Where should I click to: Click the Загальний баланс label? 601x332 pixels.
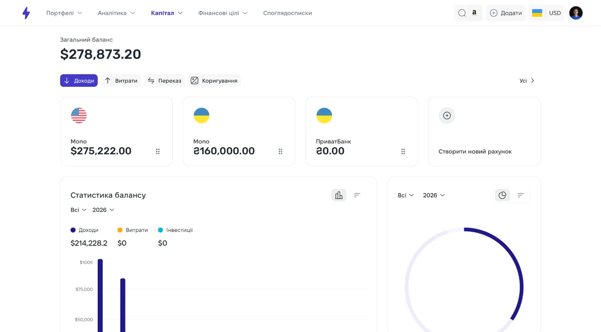tap(86, 40)
